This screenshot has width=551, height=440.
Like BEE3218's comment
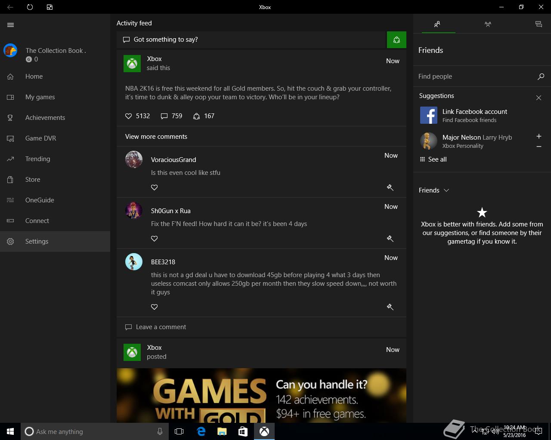[154, 307]
